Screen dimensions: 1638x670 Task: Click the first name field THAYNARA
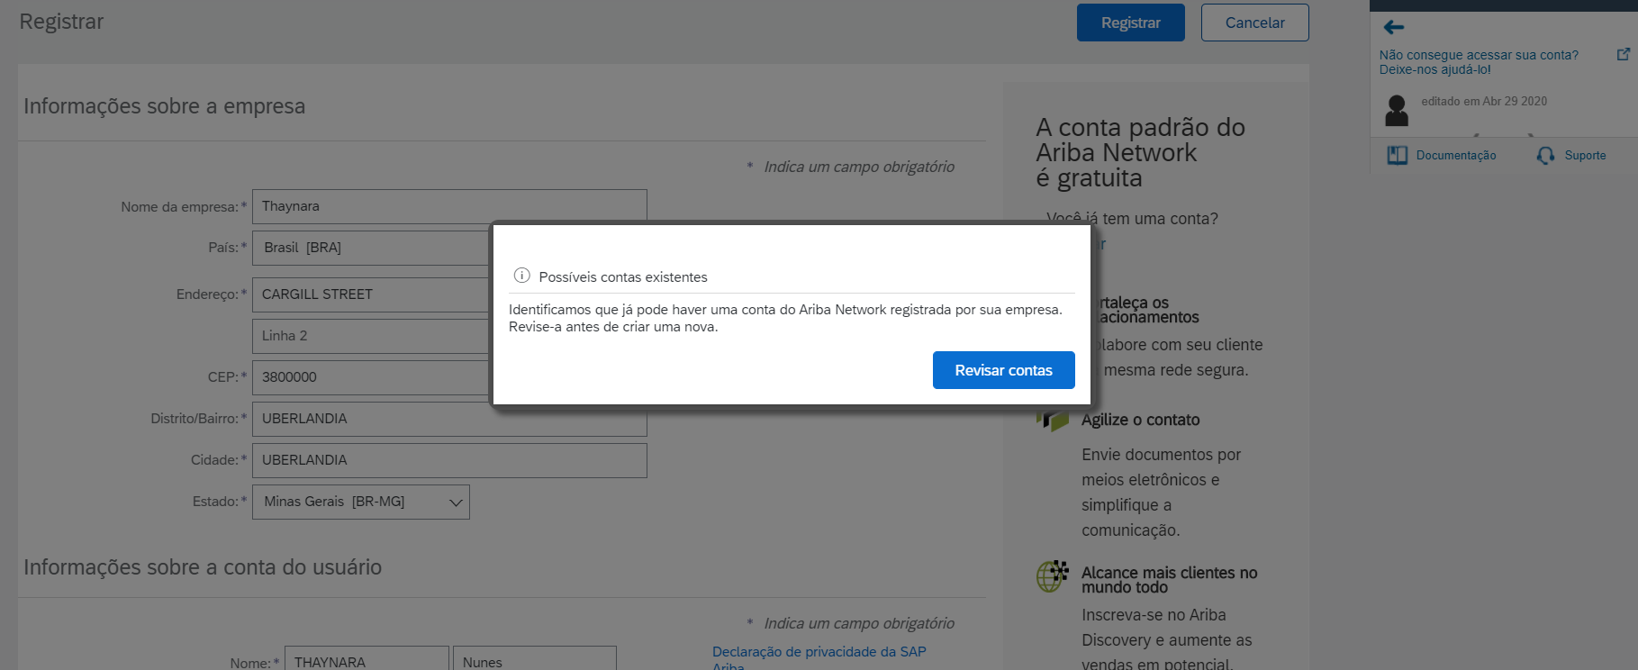click(367, 660)
